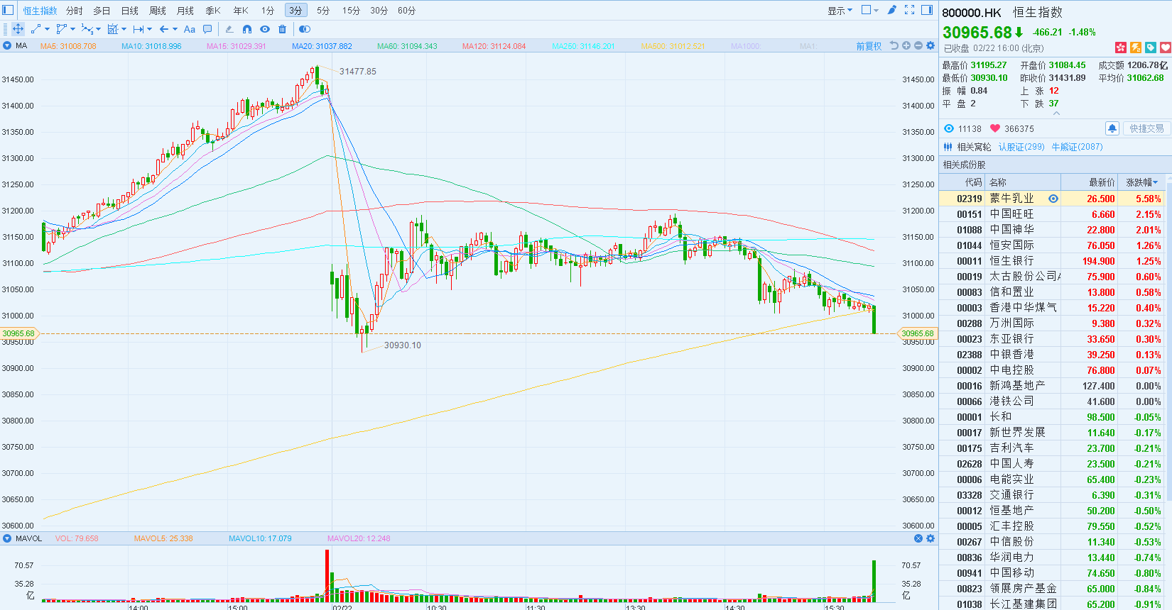Switch to 分时 timeframe tab
Image resolution: width=1172 pixels, height=610 pixels.
click(74, 11)
